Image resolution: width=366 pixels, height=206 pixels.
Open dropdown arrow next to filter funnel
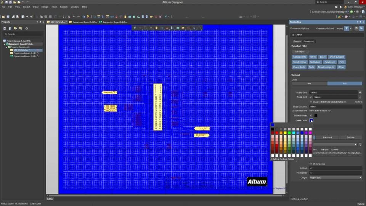click(x=351, y=28)
